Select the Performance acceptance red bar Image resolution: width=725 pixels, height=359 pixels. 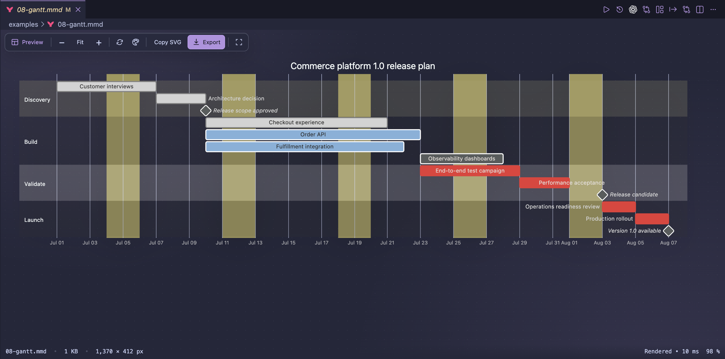[544, 183]
